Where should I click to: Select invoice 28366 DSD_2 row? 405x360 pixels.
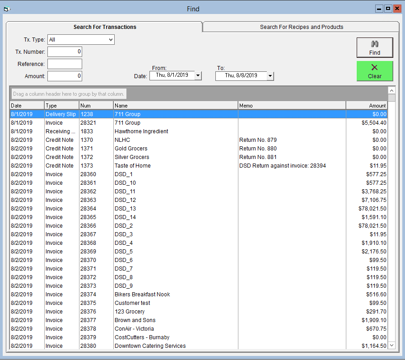tap(198, 225)
